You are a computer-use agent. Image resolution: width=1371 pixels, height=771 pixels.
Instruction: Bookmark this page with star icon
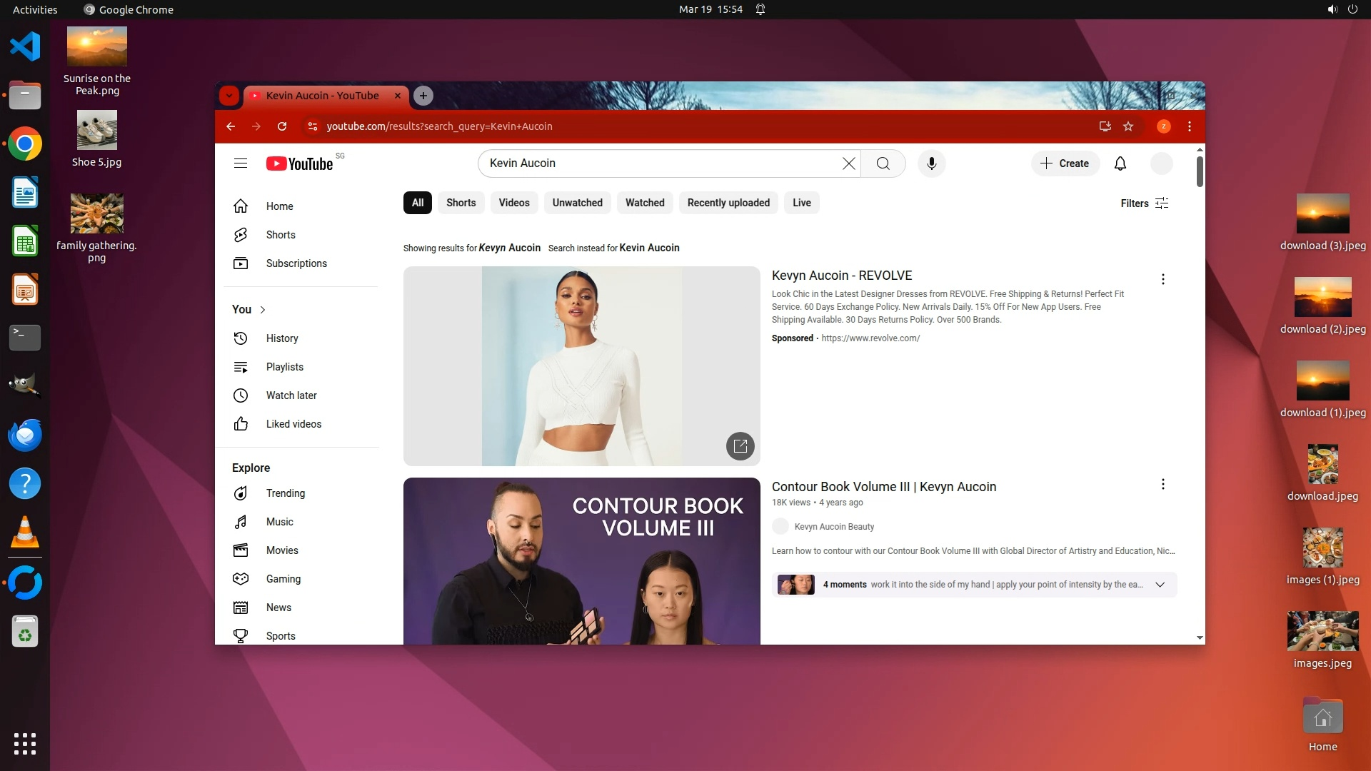[1128, 126]
